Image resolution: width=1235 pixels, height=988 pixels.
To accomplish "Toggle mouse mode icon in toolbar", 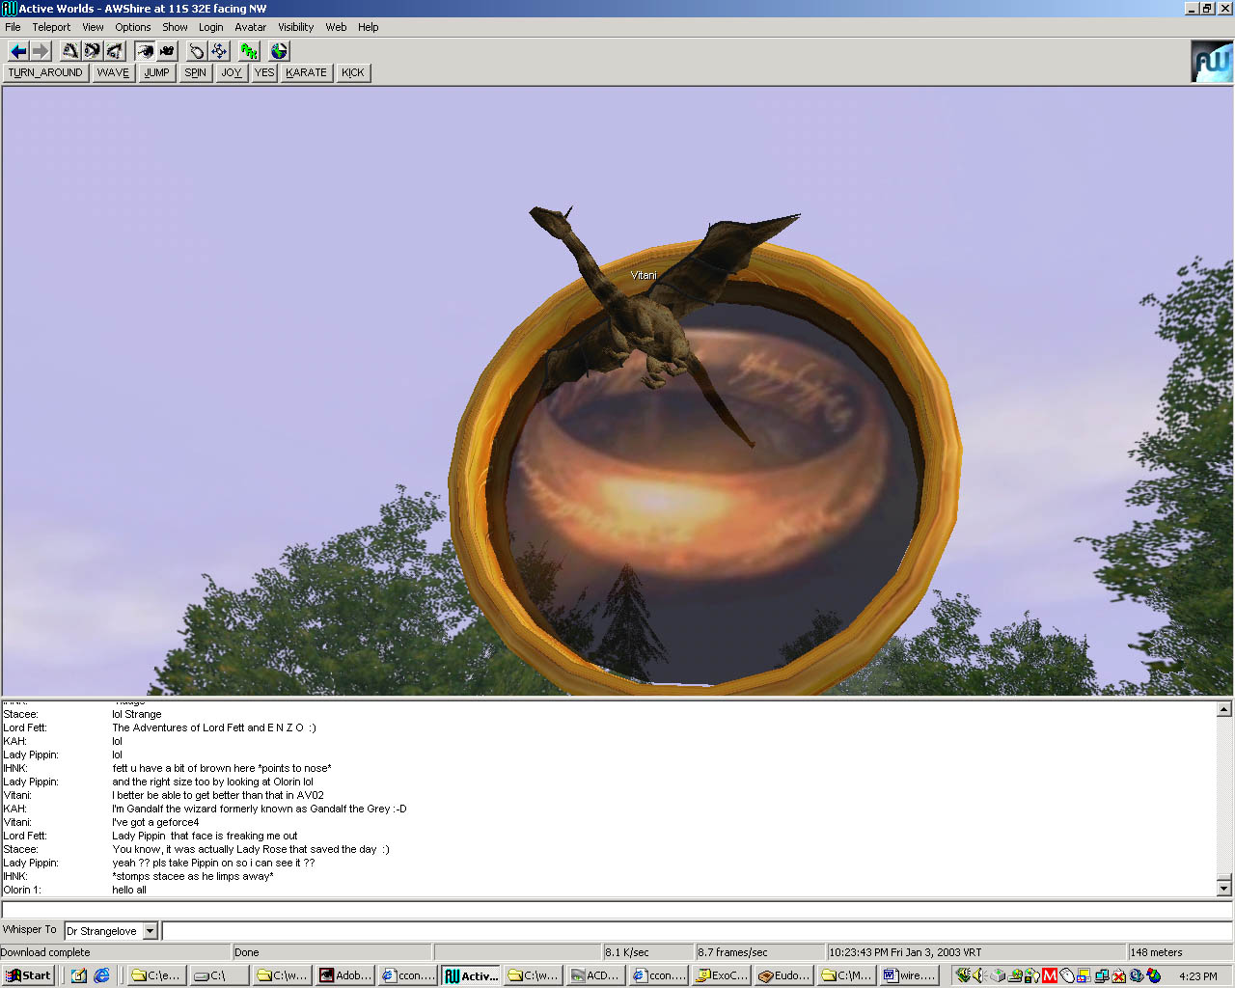I will tap(197, 51).
